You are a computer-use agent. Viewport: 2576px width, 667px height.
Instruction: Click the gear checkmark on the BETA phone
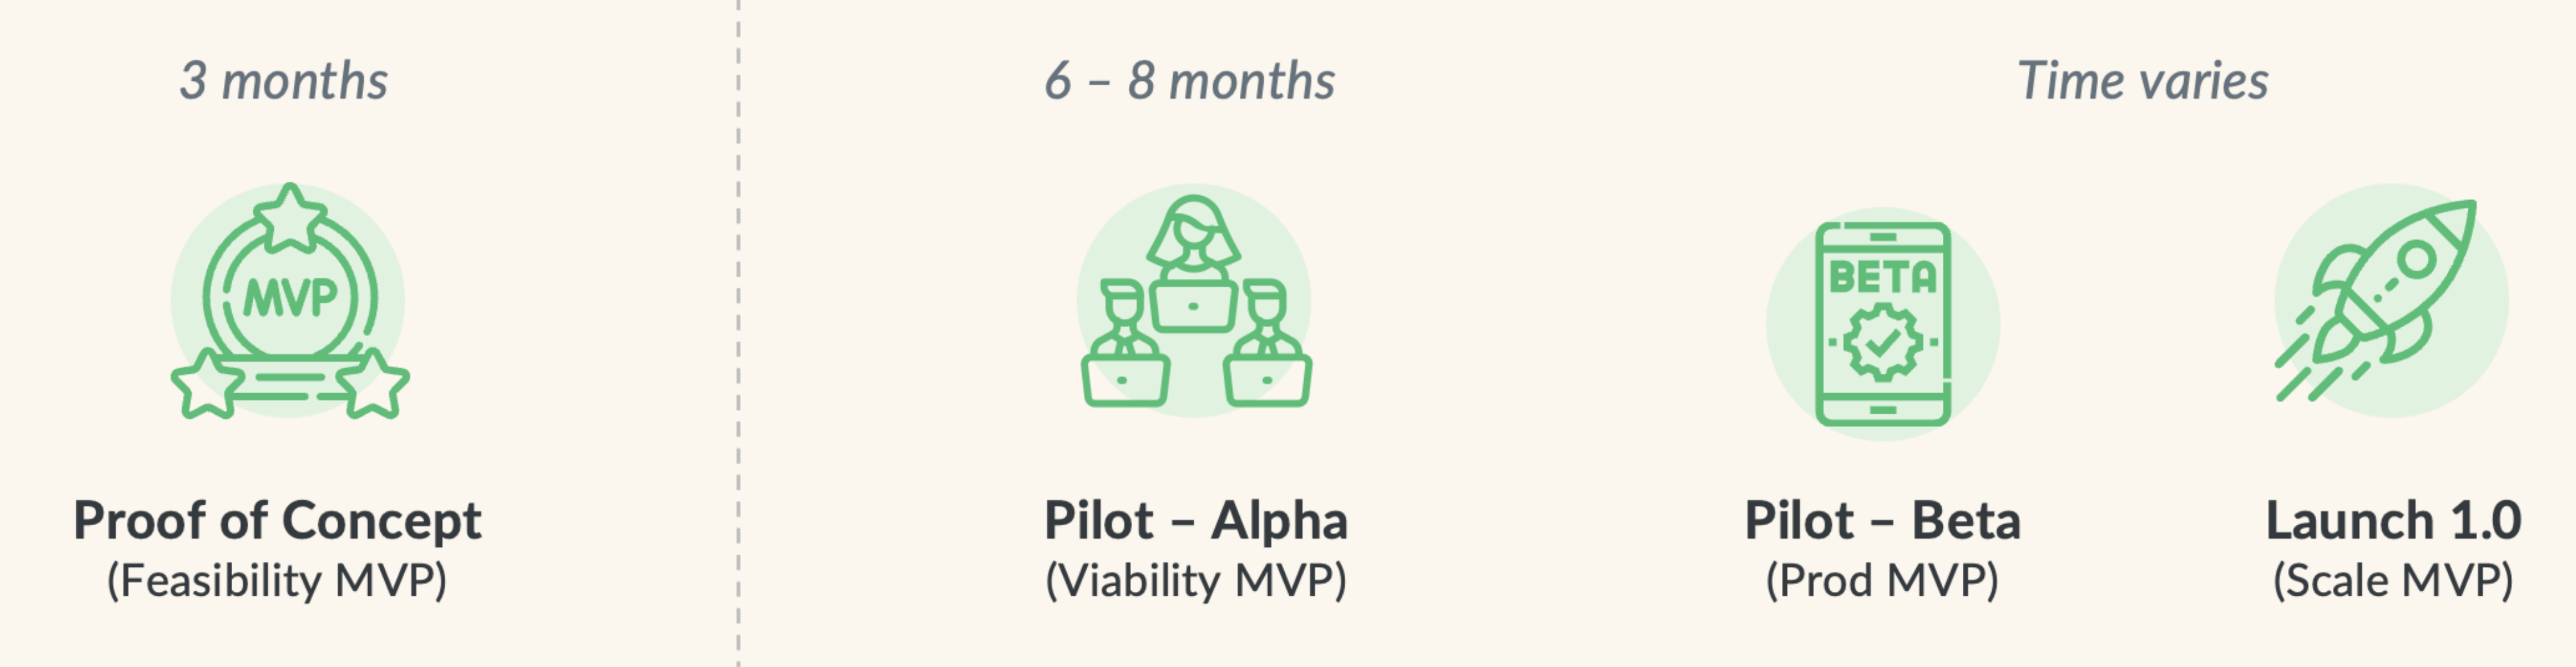click(x=1883, y=343)
